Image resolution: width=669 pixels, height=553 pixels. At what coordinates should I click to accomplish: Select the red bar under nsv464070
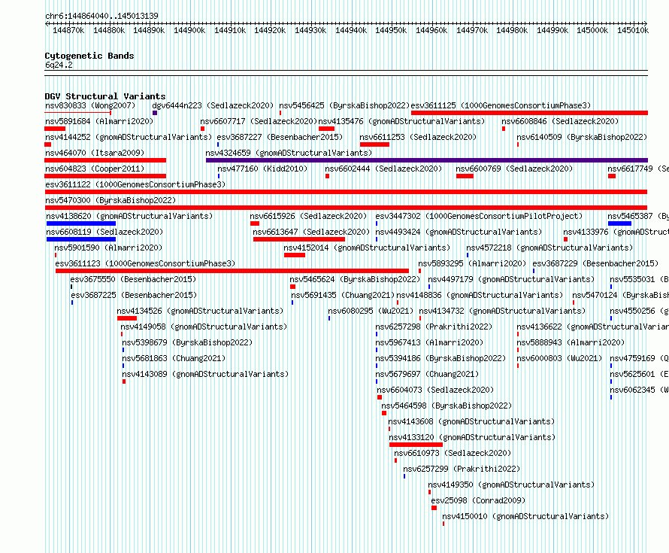105,160
